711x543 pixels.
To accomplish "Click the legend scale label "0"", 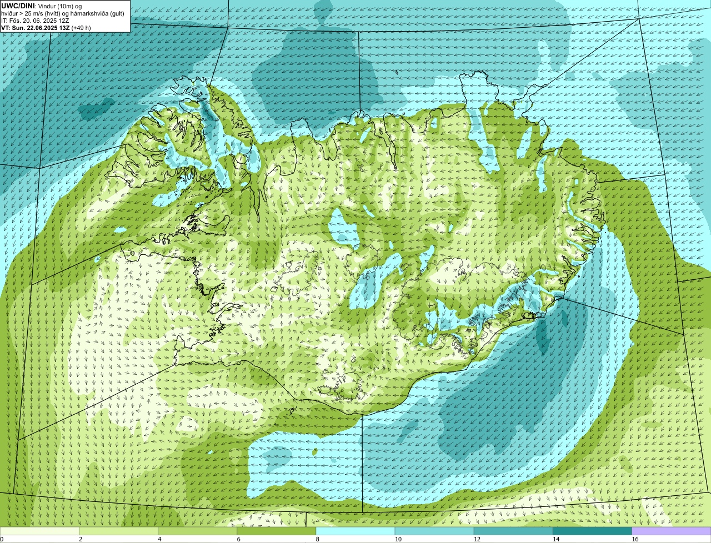I will coord(2,539).
